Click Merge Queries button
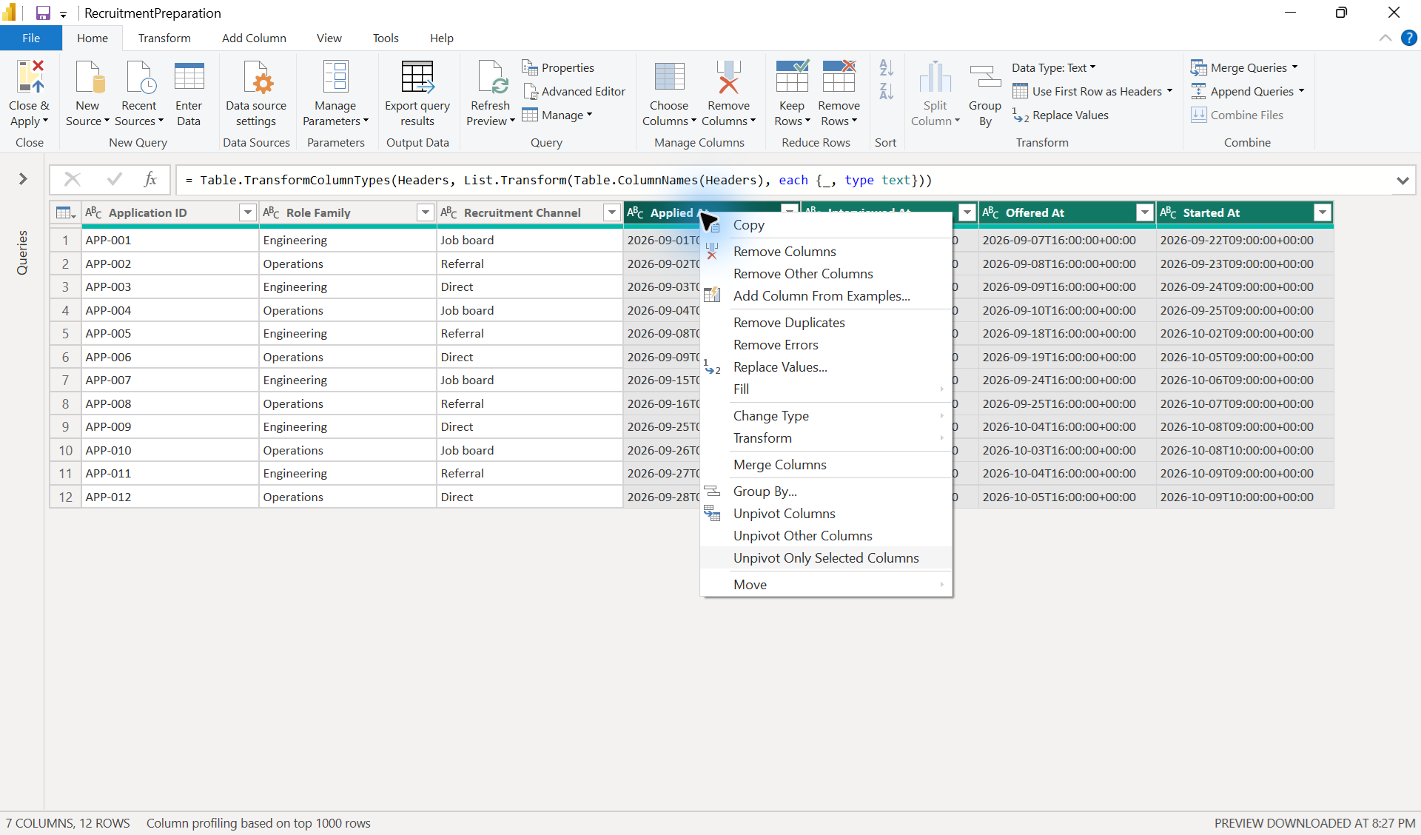The image size is (1421, 835). (1244, 67)
